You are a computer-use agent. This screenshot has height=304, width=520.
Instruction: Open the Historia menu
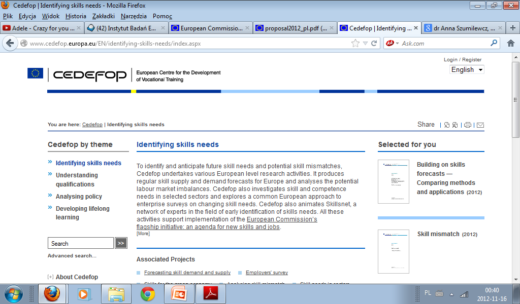pos(76,16)
